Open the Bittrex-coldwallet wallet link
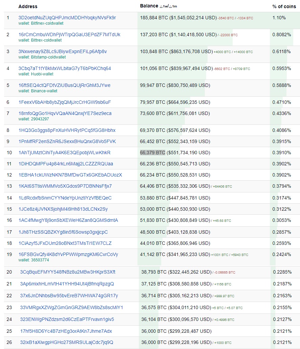This screenshot has width=300, height=349. tap(40, 40)
